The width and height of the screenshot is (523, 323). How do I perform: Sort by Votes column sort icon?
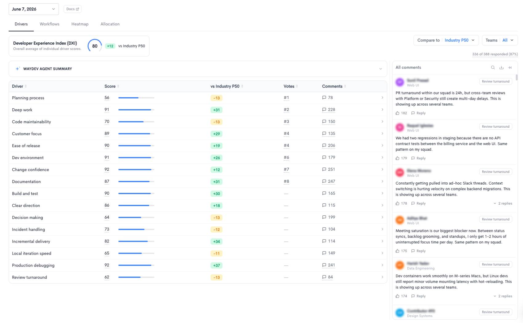(297, 86)
